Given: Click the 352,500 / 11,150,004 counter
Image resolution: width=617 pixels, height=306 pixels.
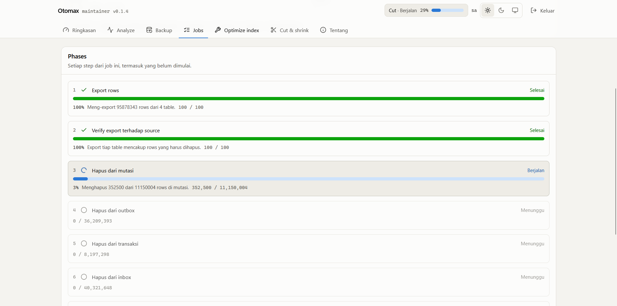Looking at the screenshot, I should click(x=220, y=188).
